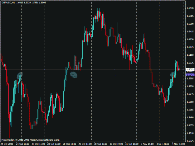Click the 1.6245 price axis label
This screenshot has height=146, width=195.
[x=190, y=47]
